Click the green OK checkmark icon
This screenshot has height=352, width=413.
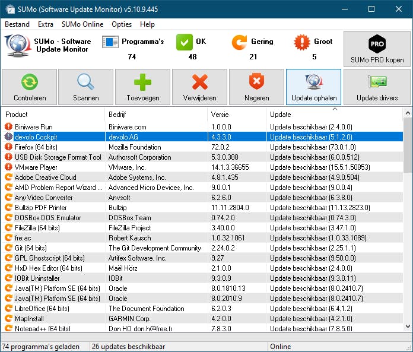[x=185, y=42]
